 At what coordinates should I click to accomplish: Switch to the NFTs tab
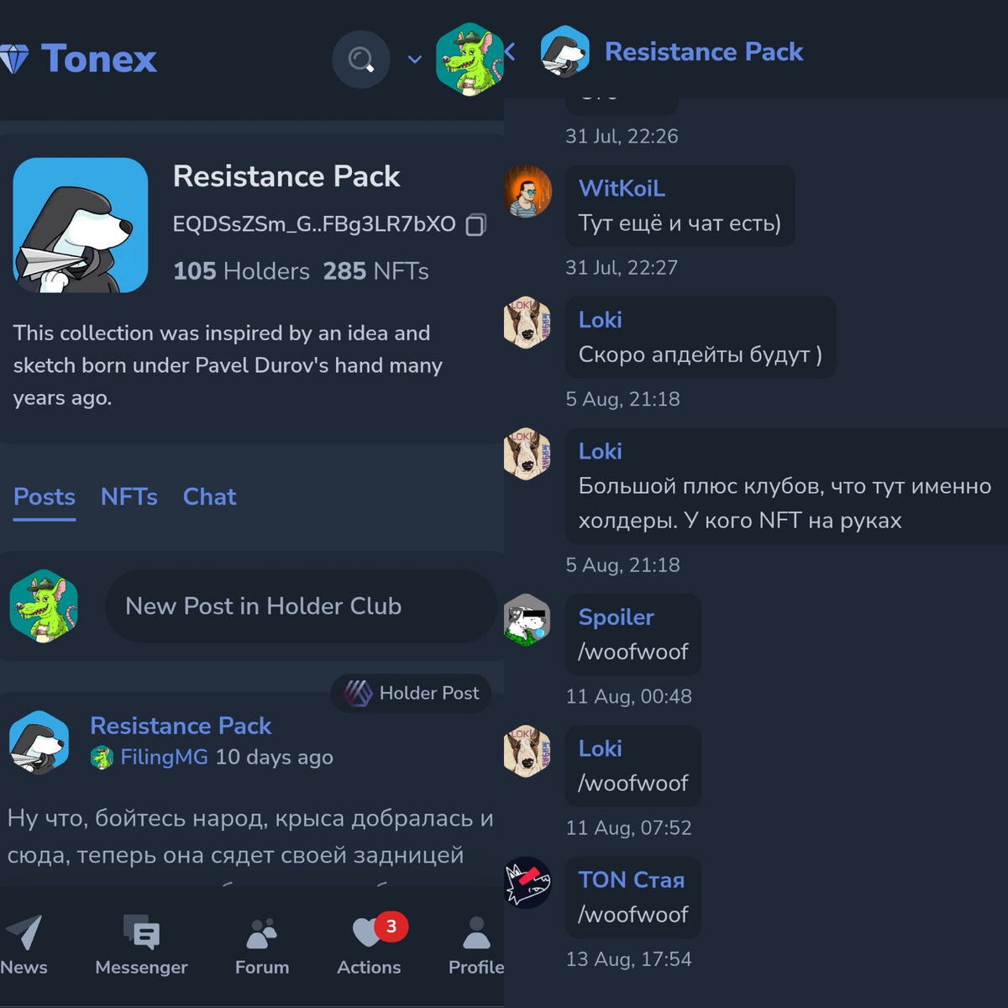(x=129, y=496)
